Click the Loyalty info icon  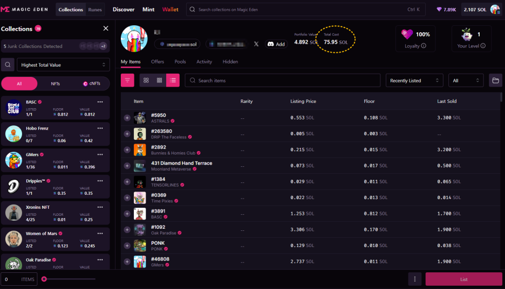pos(424,46)
